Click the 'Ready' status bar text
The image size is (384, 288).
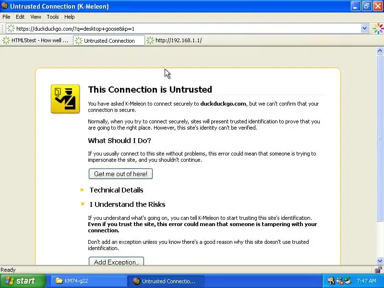[x=8, y=270]
